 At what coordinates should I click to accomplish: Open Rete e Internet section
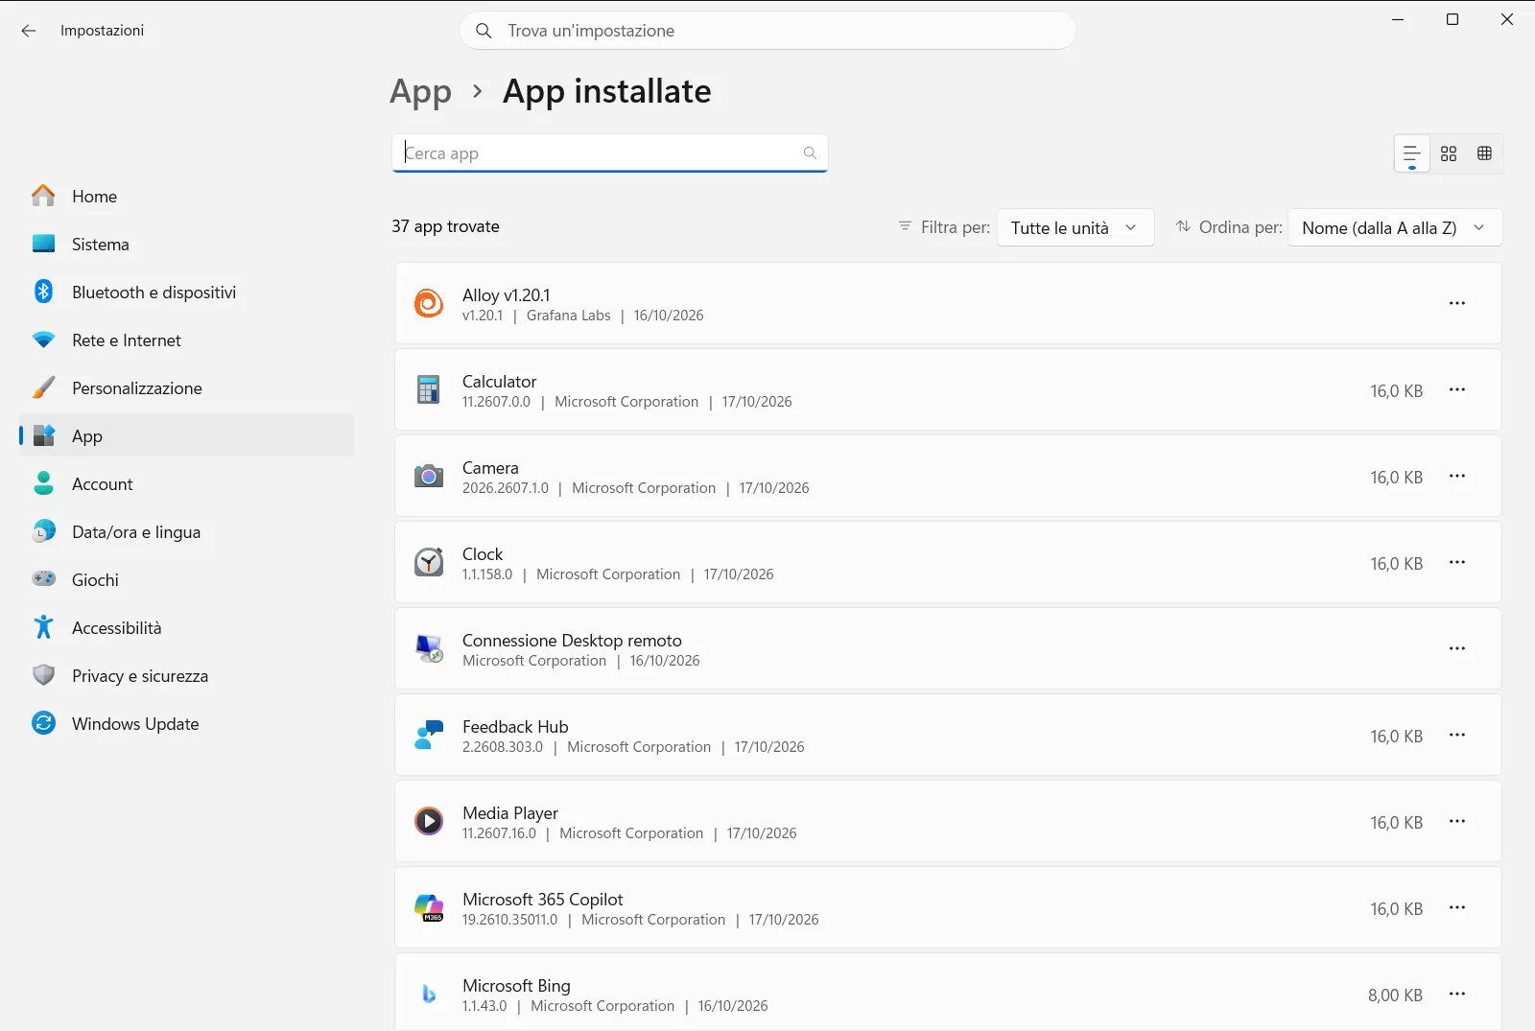click(x=187, y=340)
